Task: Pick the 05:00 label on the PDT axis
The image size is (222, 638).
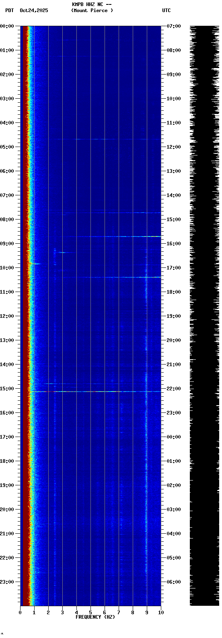Action: (x=7, y=147)
